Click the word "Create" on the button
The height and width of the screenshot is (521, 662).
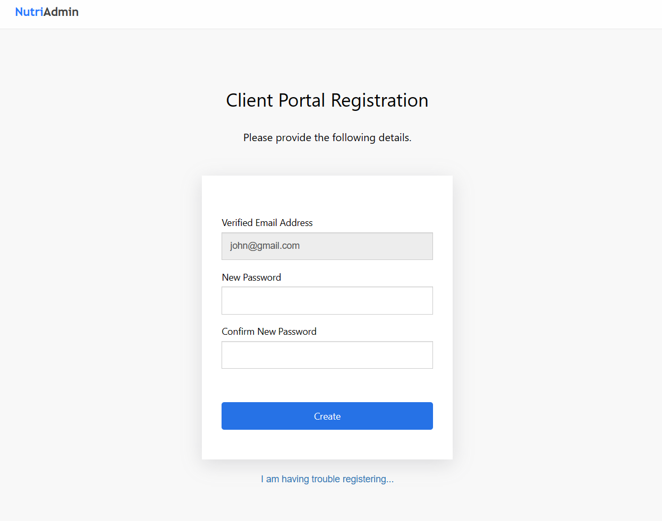click(327, 416)
